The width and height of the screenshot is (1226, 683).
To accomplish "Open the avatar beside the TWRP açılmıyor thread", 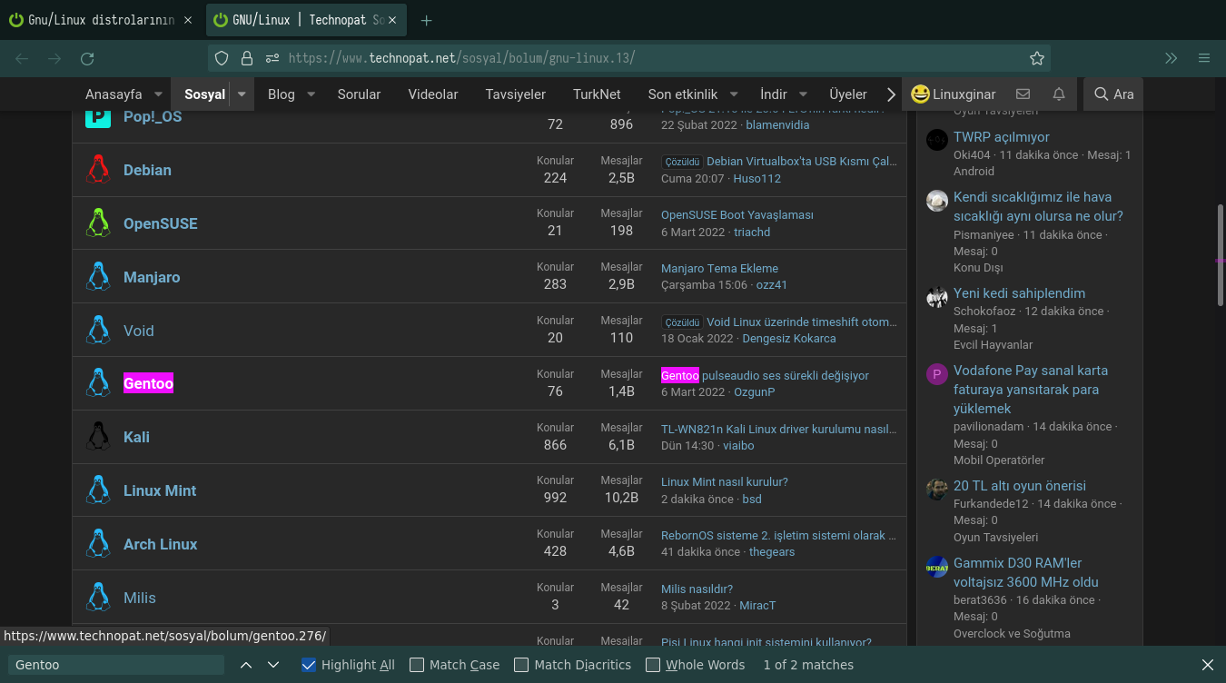I will pyautogui.click(x=937, y=140).
